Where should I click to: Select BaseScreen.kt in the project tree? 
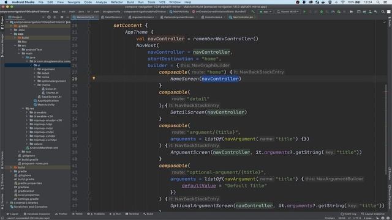(x=50, y=97)
